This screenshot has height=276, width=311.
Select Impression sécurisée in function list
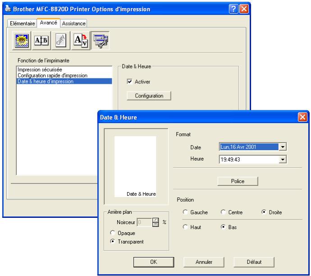[64, 69]
